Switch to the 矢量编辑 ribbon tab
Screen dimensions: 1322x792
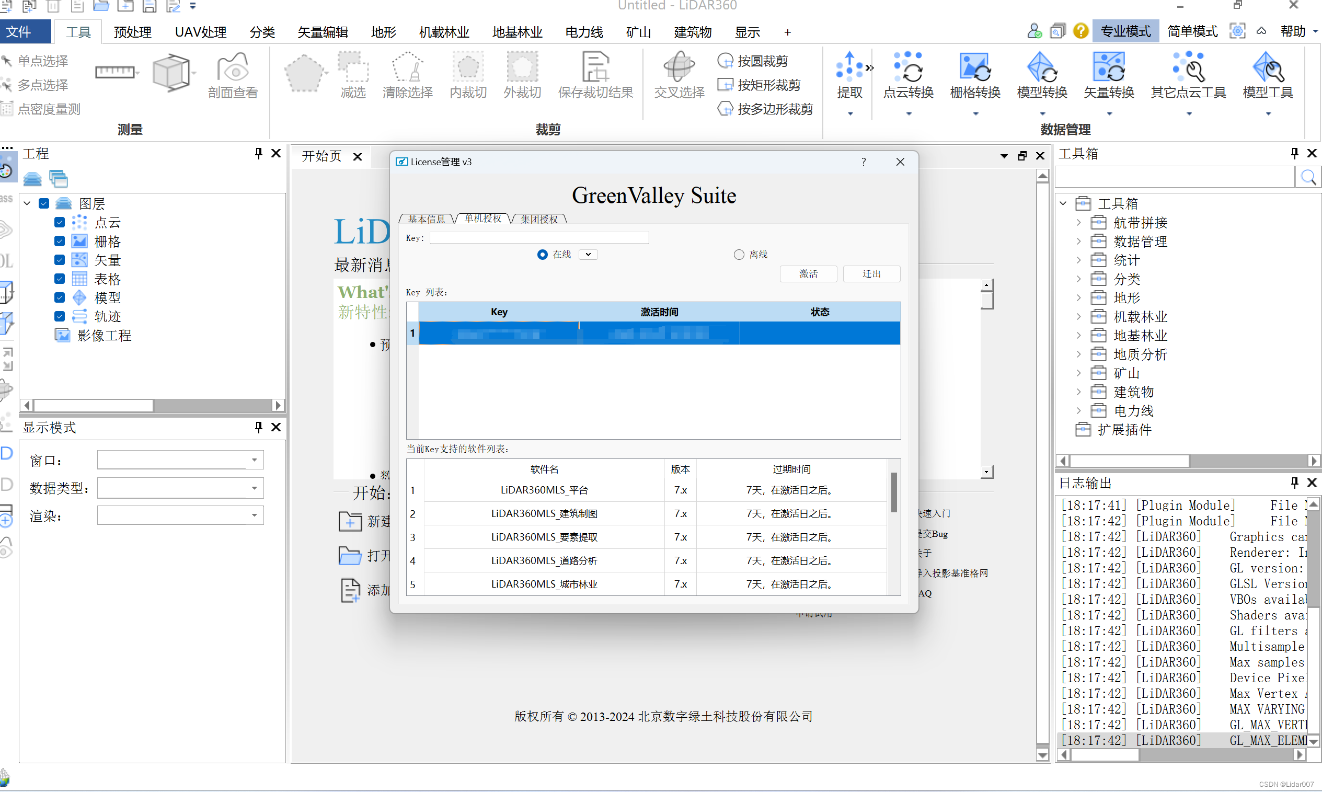322,32
